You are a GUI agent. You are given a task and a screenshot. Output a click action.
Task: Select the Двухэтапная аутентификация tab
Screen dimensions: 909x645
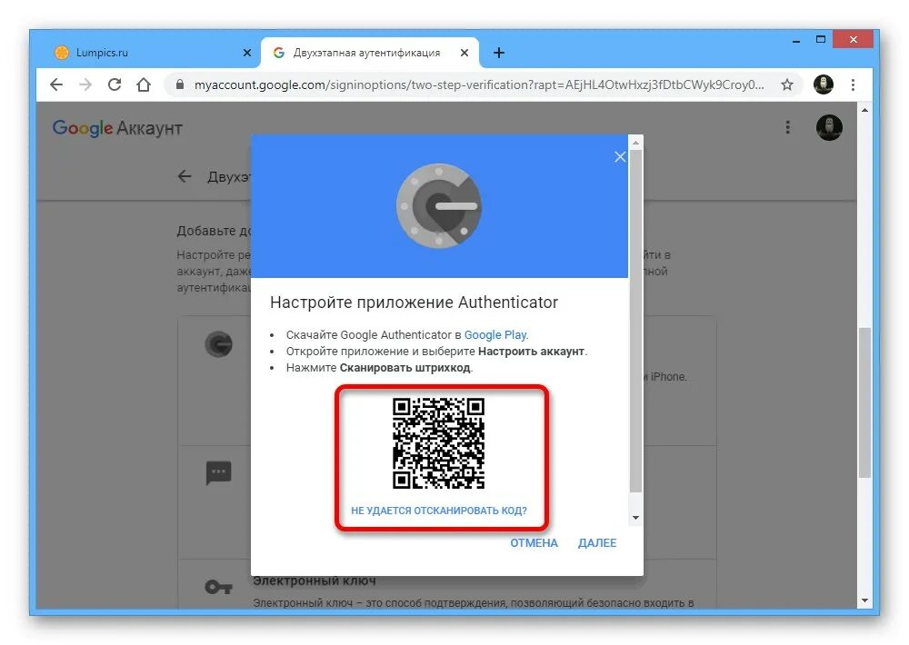[x=370, y=53]
